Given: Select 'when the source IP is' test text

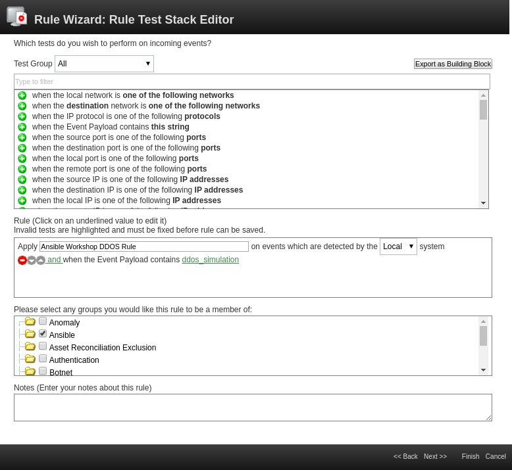Looking at the screenshot, I should pos(130,179).
